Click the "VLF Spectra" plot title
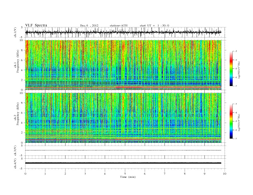Image resolution: width=253 pixels, height=195 pixels. (36, 25)
